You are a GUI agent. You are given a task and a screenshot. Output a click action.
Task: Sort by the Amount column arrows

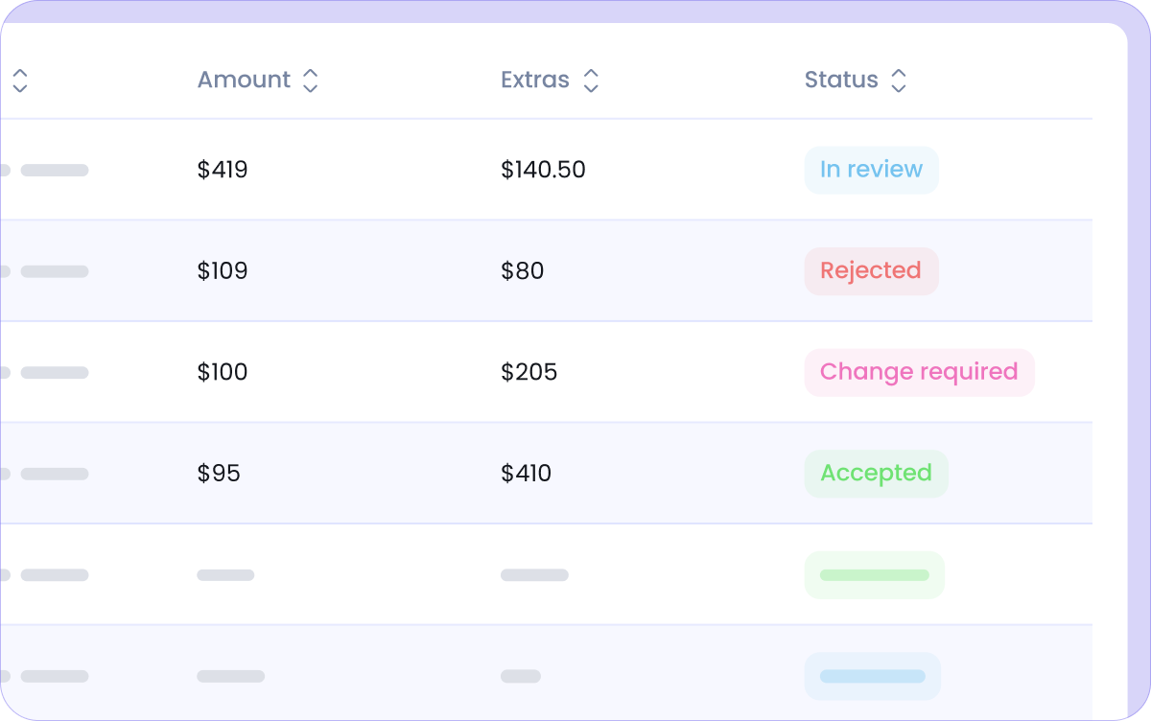click(310, 81)
